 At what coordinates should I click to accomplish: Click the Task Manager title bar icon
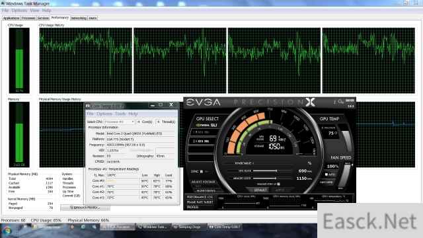coord(3,3)
